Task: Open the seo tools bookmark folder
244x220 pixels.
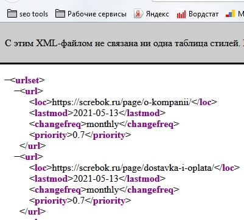Action: tap(27, 14)
